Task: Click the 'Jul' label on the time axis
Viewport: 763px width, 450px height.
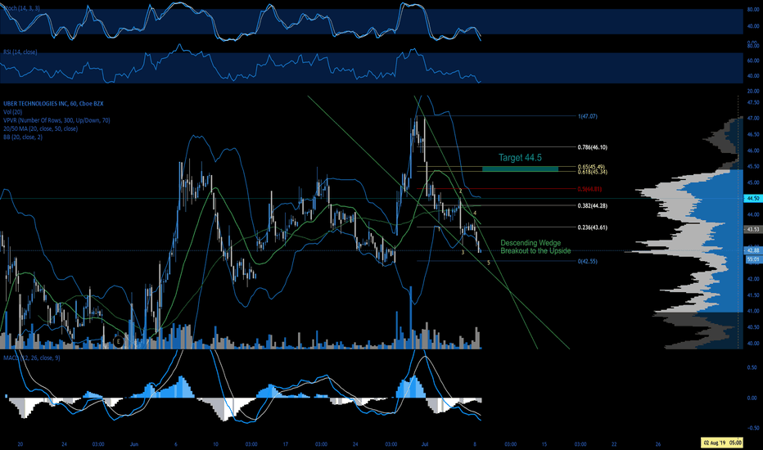Action: pos(424,444)
